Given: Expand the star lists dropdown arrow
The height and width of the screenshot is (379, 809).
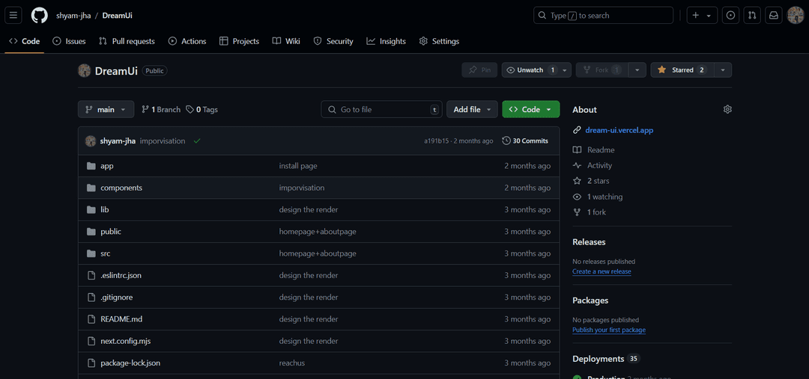Looking at the screenshot, I should 723,70.
